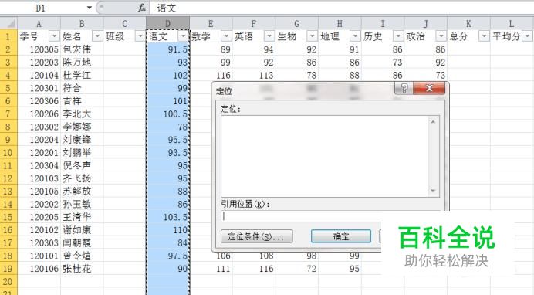Select column C header
The image size is (534, 295).
[125, 23]
